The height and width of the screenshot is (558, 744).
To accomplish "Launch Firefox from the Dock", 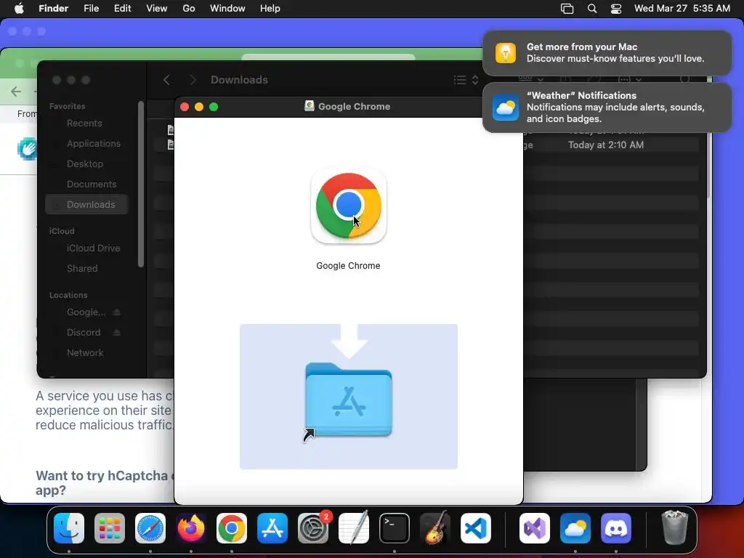I will click(191, 528).
